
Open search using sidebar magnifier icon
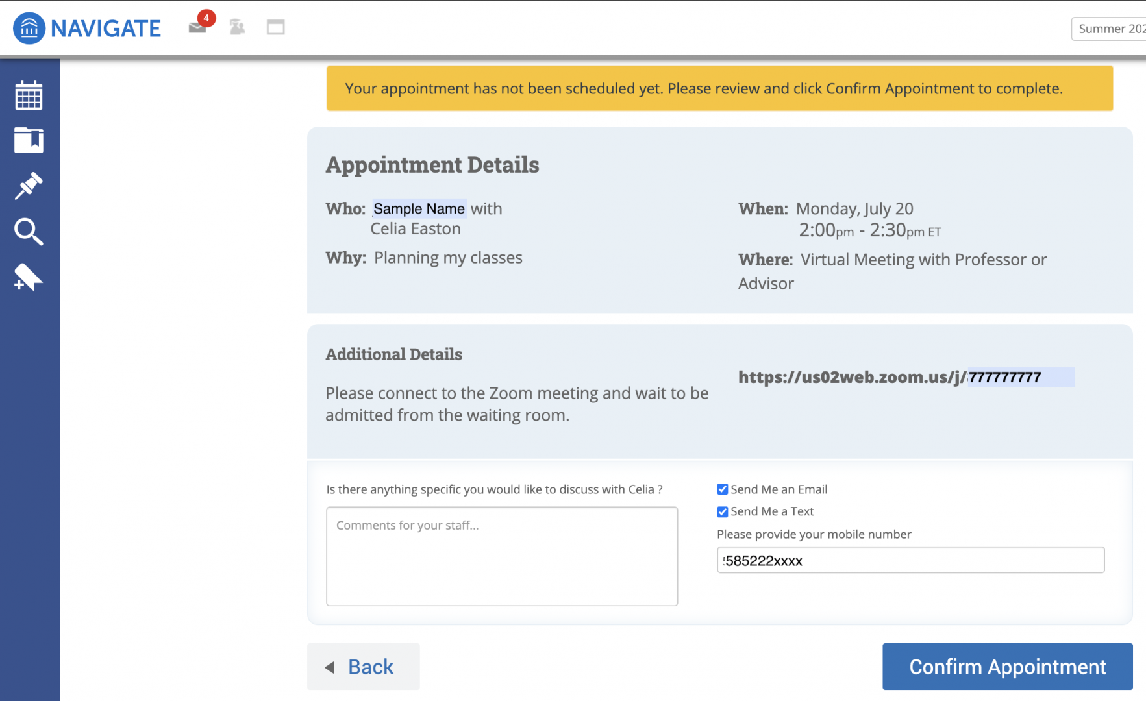pyautogui.click(x=29, y=232)
